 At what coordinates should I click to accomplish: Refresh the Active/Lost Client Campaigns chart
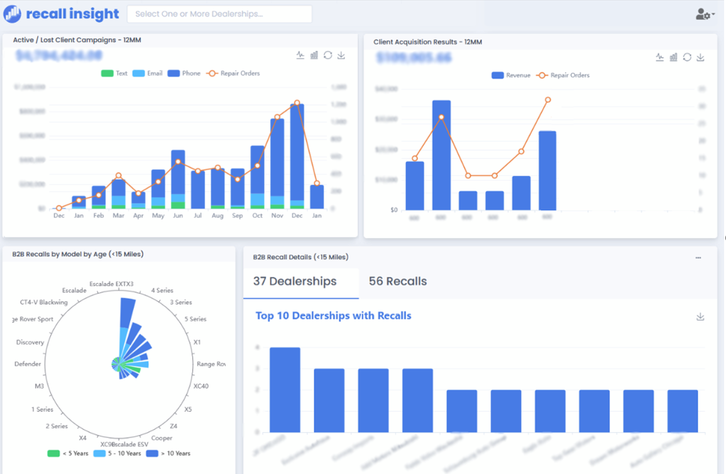click(327, 55)
